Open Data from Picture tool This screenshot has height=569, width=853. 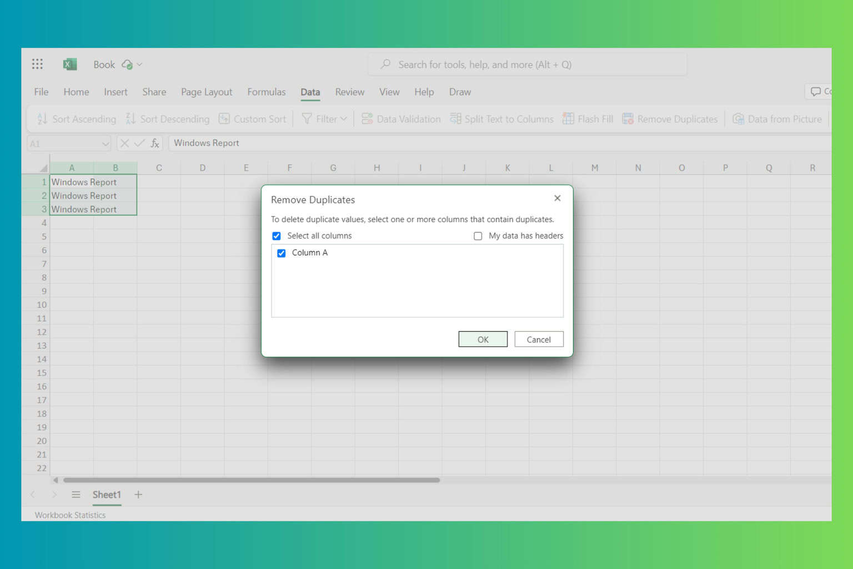777,119
